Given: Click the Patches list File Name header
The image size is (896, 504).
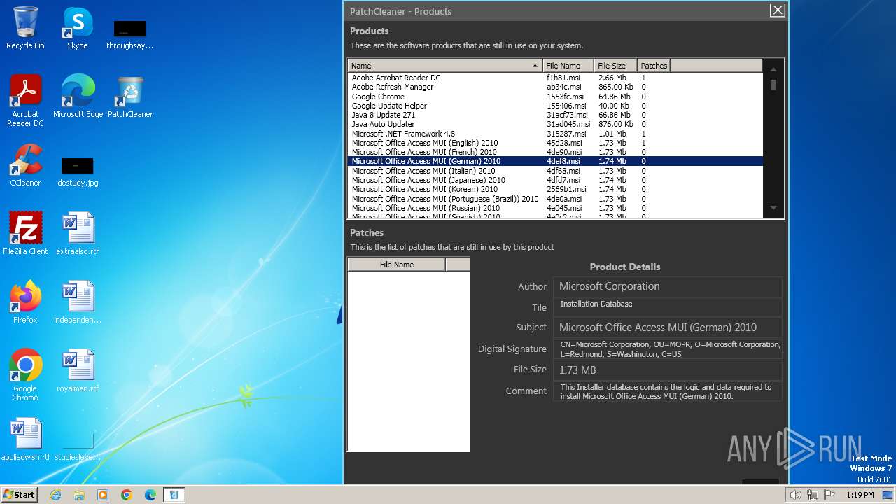Looking at the screenshot, I should point(397,265).
